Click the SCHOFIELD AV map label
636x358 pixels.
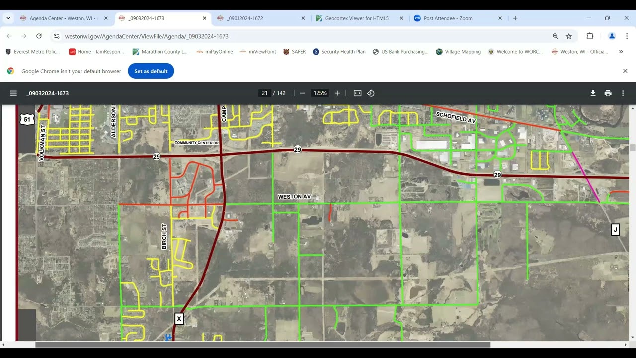click(x=456, y=118)
